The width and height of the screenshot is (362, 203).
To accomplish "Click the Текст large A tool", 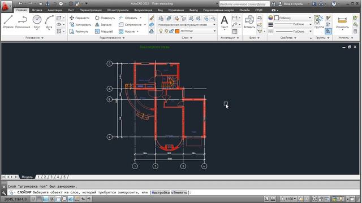I will (225, 23).
